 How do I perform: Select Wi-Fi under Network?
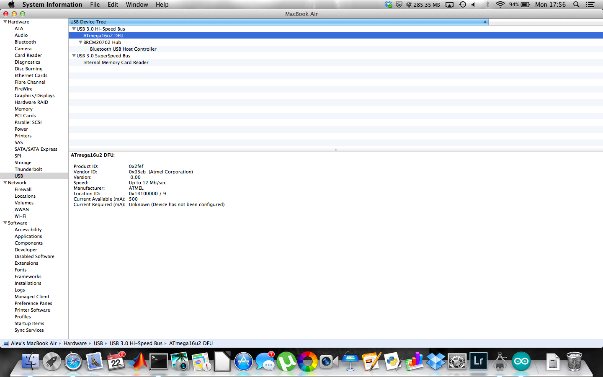tap(20, 216)
